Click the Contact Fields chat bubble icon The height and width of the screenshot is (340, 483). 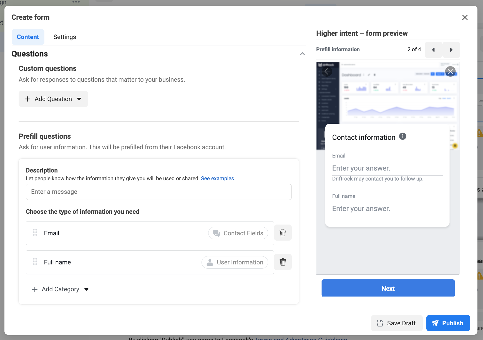click(x=216, y=233)
